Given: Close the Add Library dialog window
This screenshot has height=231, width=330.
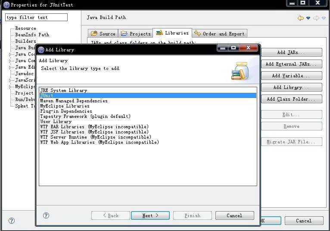Looking at the screenshot, I should 249,48.
